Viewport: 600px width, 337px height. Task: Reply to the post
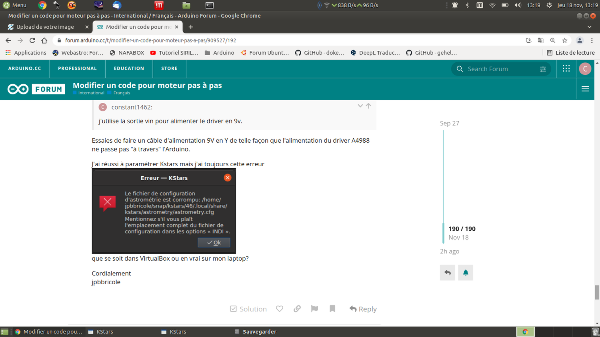[x=363, y=309]
